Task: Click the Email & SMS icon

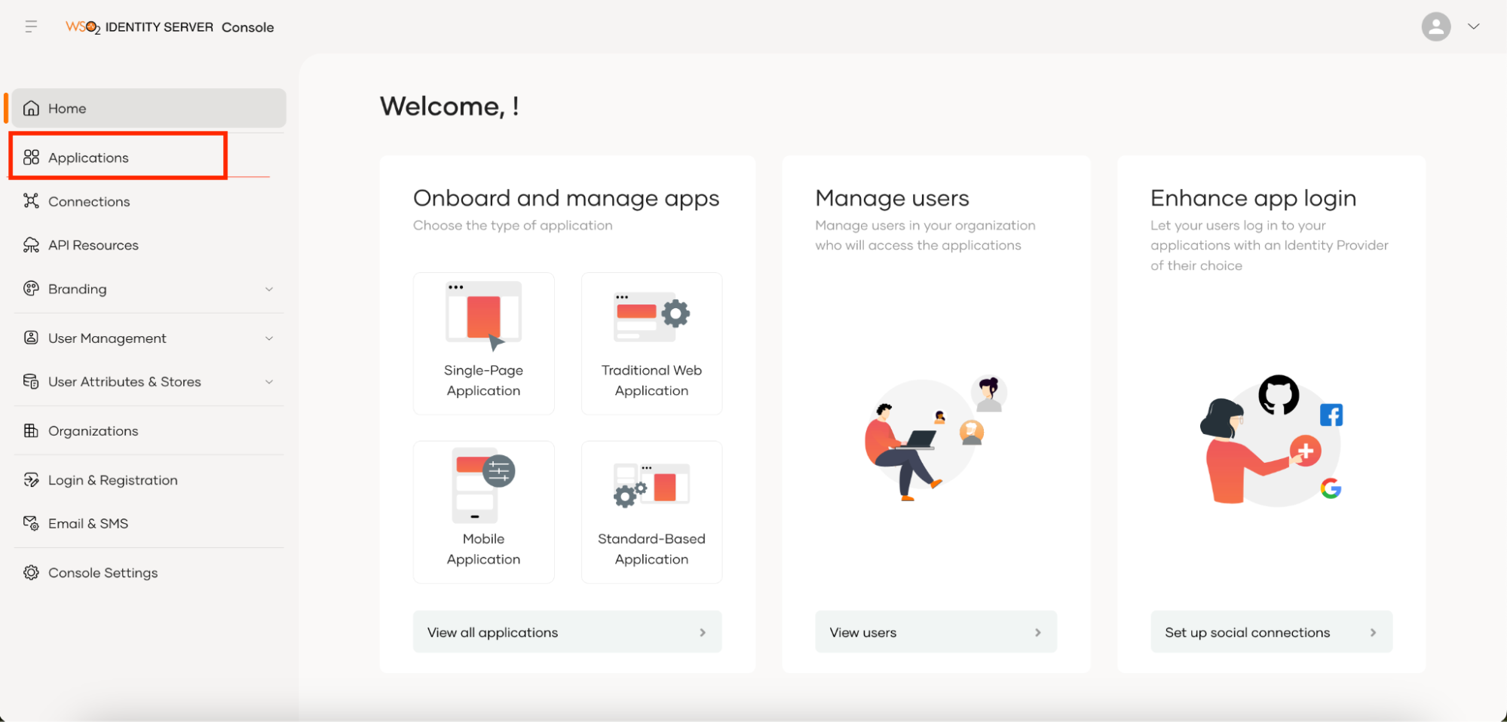Action: pos(31,523)
